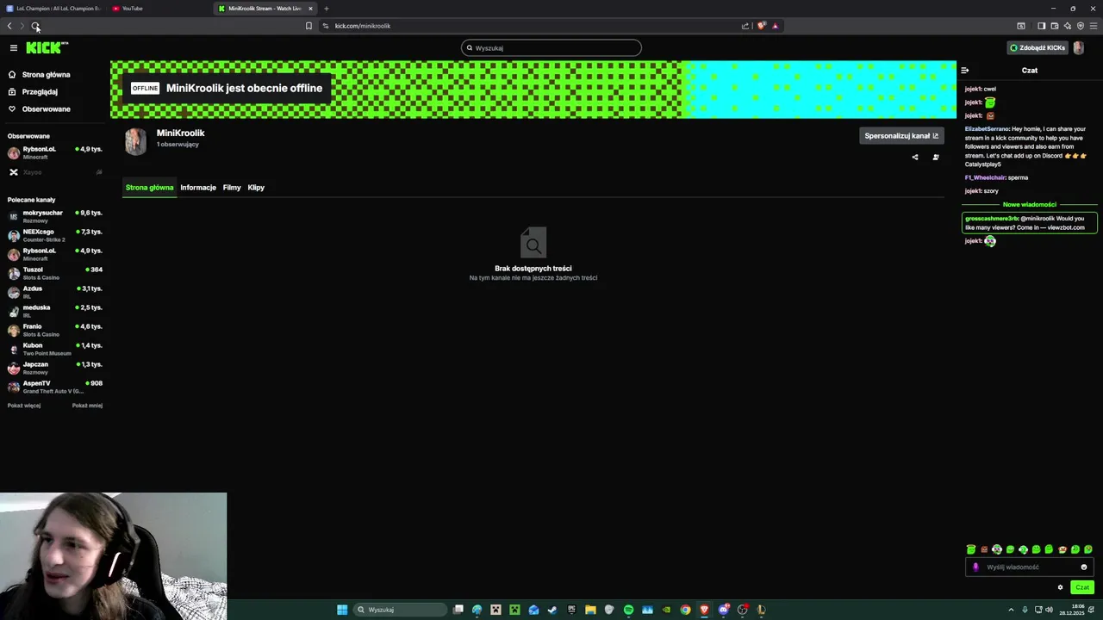This screenshot has height=620, width=1103.
Task: Click the Brave Shields lion icon
Action: [761, 26]
